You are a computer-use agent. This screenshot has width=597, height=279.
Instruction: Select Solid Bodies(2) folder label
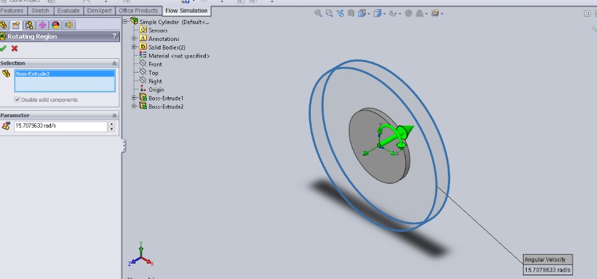click(167, 48)
